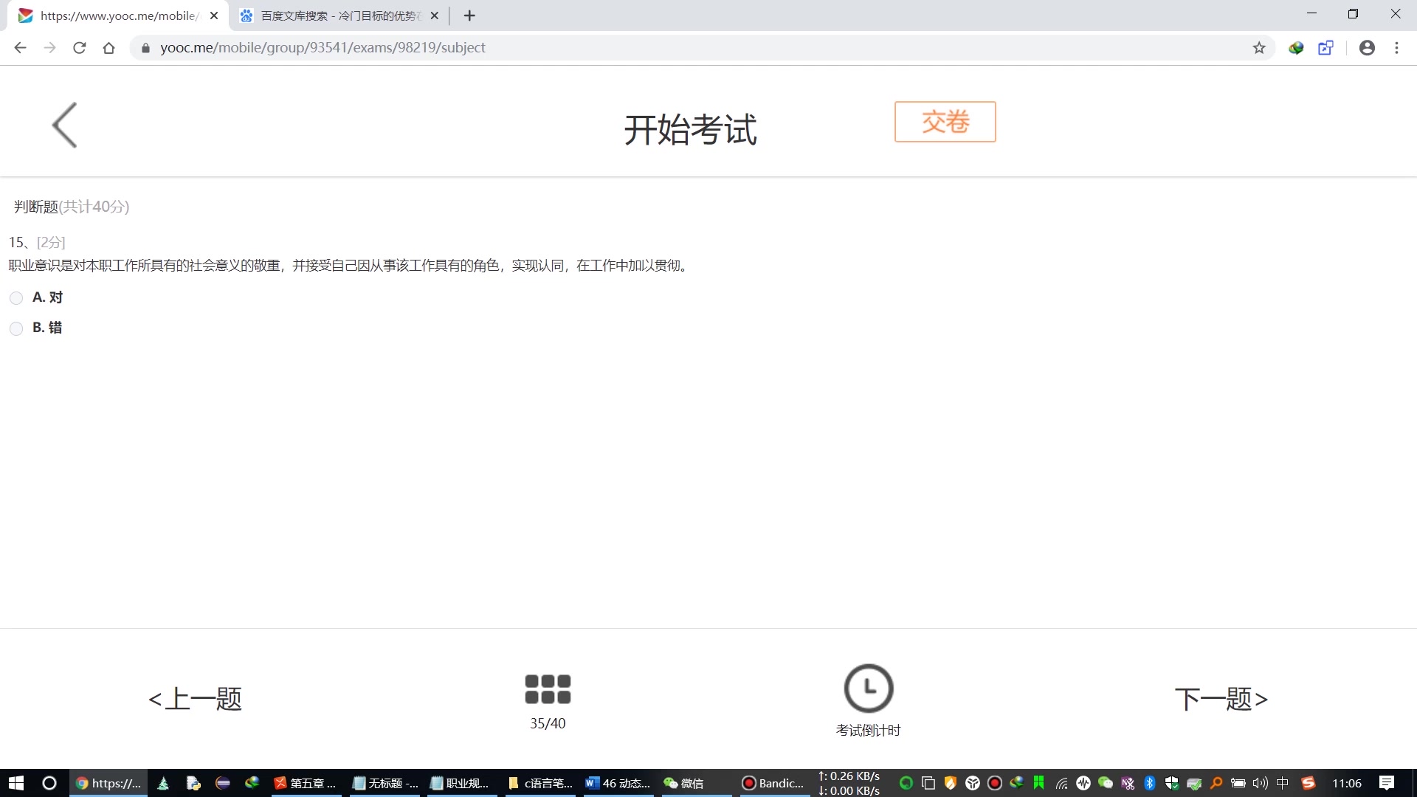View the site padlock information
Image resolution: width=1417 pixels, height=797 pixels.
coord(145,48)
